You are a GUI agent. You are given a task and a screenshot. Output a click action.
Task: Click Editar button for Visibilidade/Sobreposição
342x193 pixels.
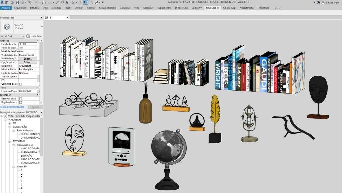pos(27,58)
